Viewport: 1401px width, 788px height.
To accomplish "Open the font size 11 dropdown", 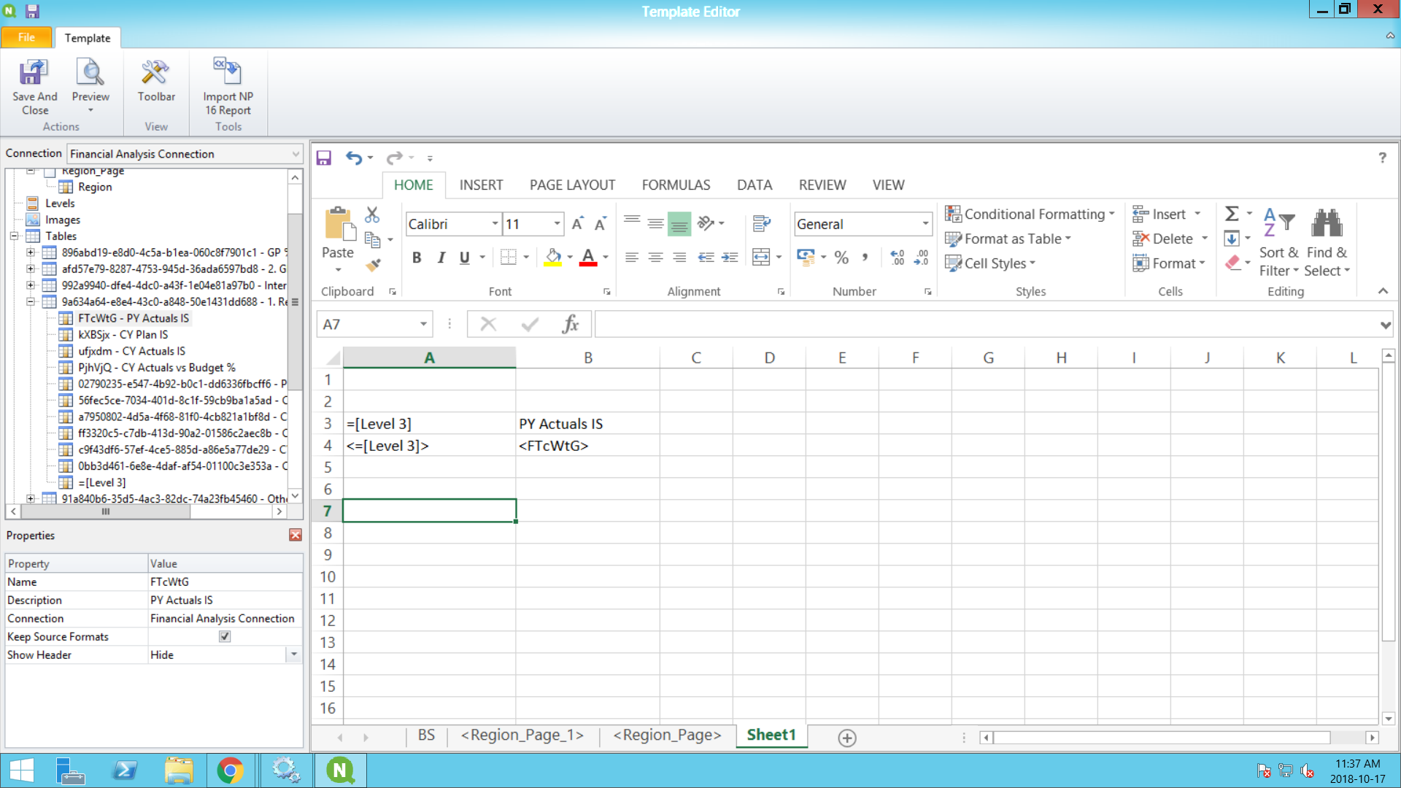I will click(557, 224).
